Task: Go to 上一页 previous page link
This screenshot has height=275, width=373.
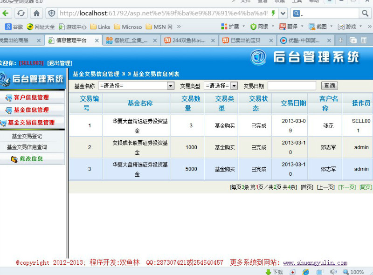Action: [x=325, y=187]
